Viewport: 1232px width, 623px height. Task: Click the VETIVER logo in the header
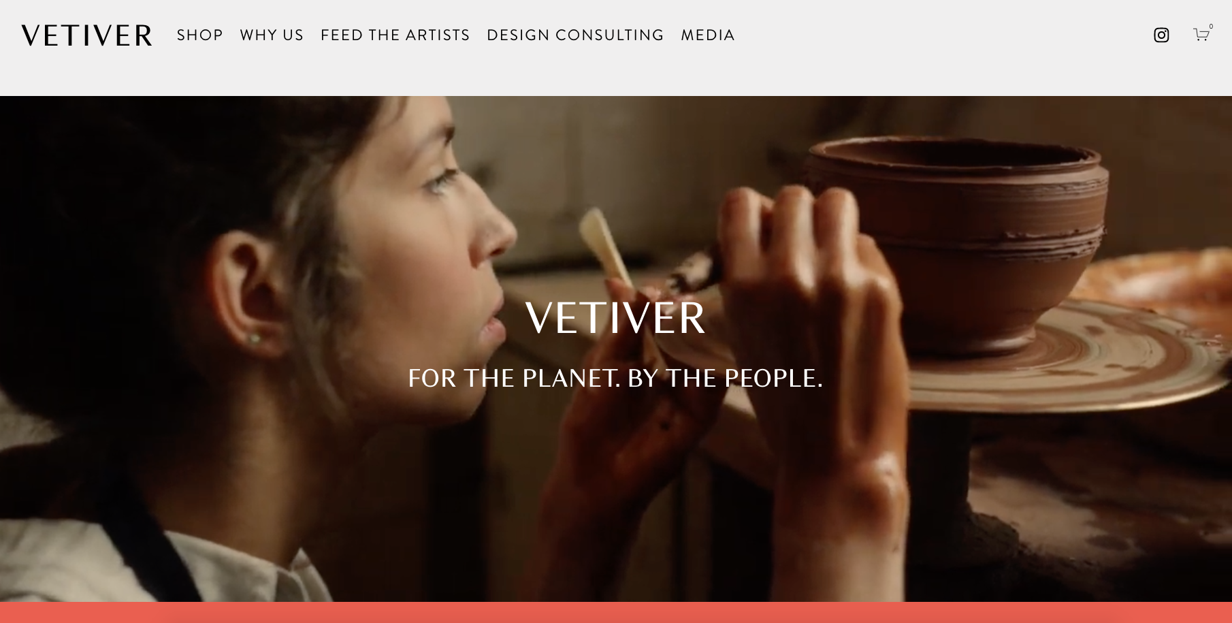(87, 35)
